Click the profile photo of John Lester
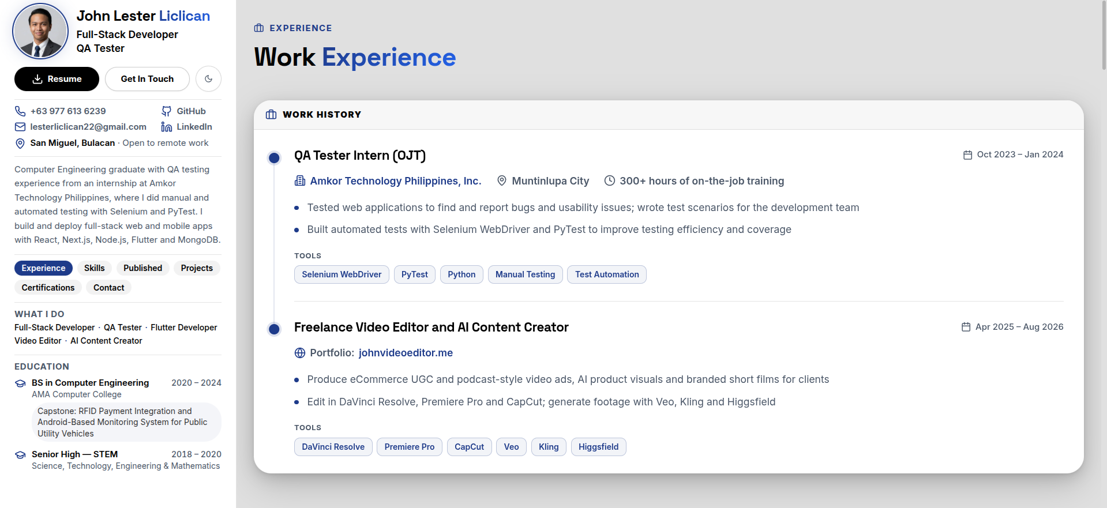 tap(40, 31)
